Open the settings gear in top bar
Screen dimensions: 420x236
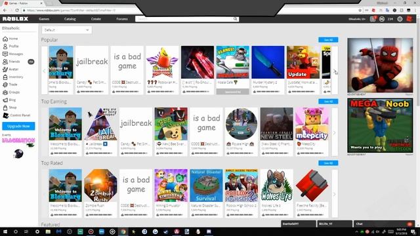point(400,19)
